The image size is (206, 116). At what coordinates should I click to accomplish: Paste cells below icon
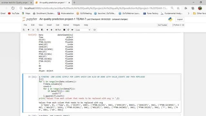pyautogui.click(x=42, y=30)
